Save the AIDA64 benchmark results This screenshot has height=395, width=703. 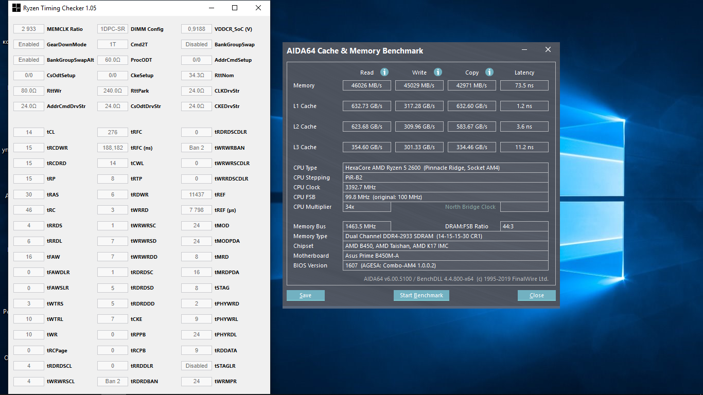(306, 295)
